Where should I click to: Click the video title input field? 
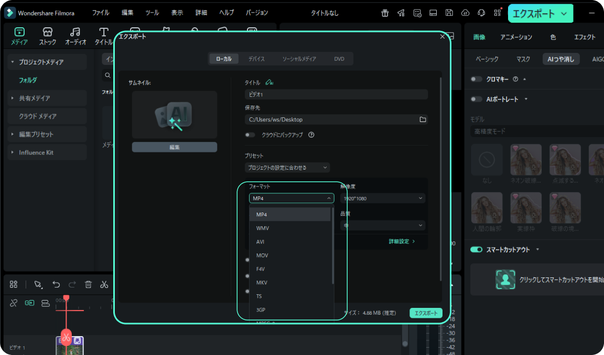336,95
